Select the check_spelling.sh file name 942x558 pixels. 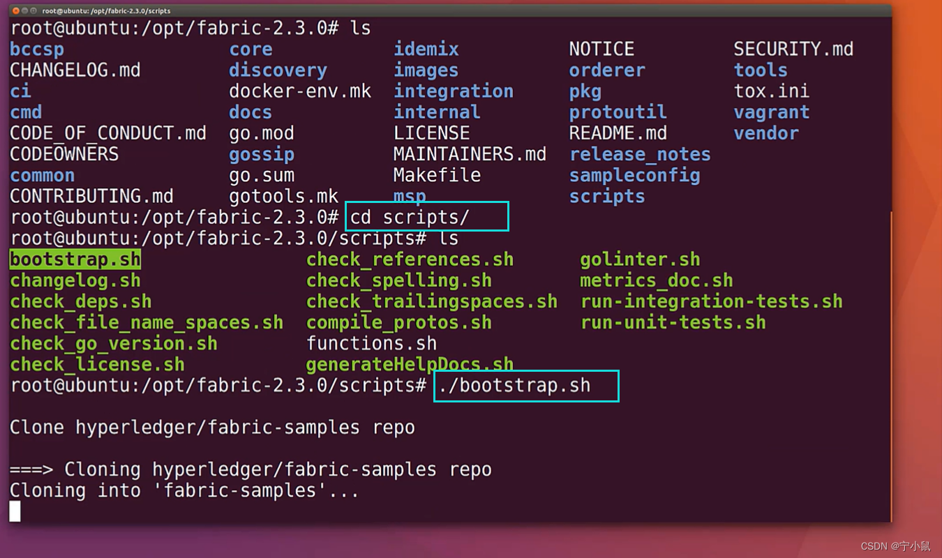coord(399,280)
